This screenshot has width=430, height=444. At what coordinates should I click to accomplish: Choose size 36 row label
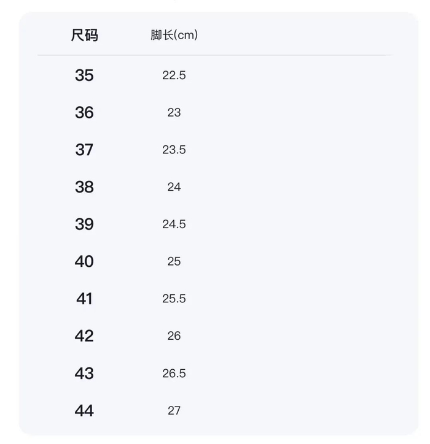tap(84, 113)
